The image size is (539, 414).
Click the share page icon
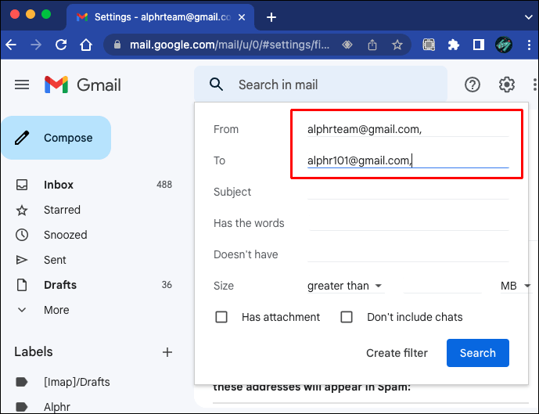(372, 45)
